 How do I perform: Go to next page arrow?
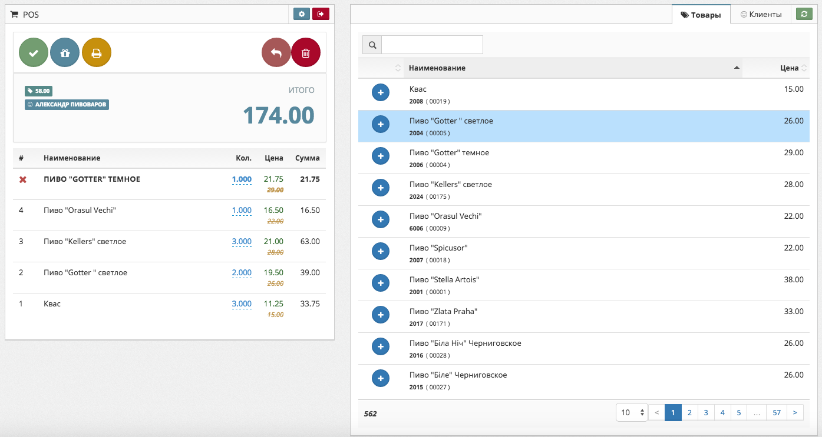point(795,412)
